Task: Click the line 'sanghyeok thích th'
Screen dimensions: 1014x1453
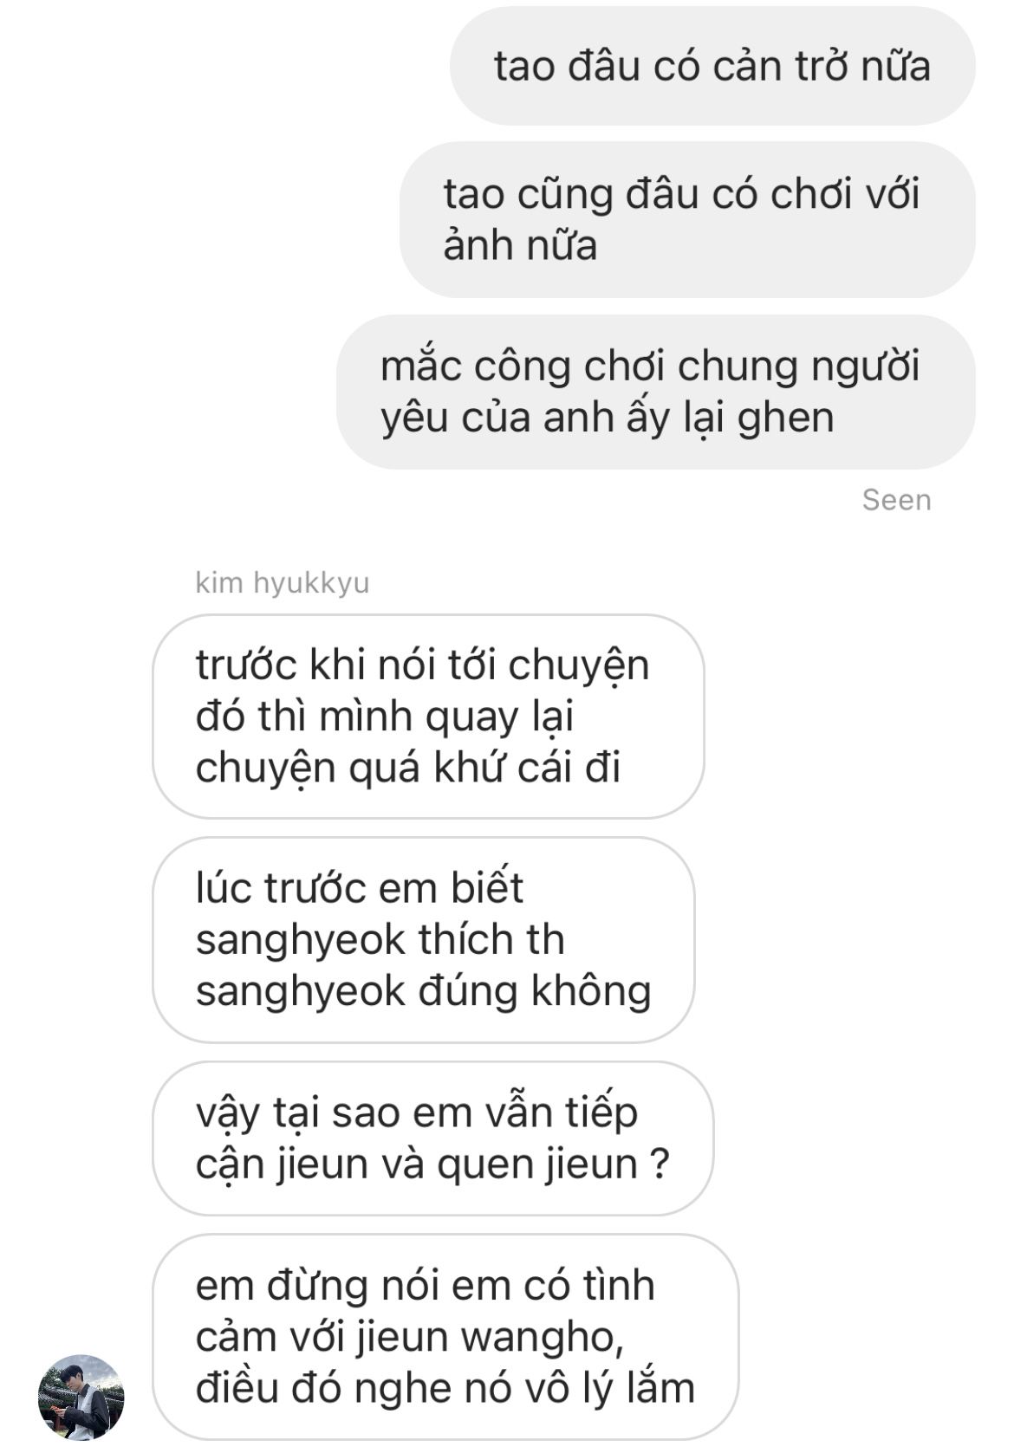Action: [380, 940]
